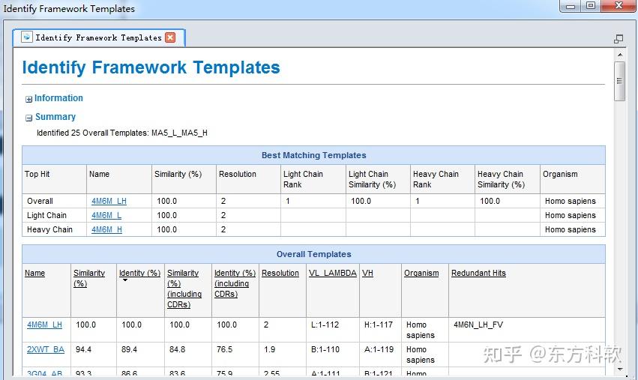This screenshot has width=638, height=380.
Task: Close the Identify Framework Templates window
Action: [619, 6]
